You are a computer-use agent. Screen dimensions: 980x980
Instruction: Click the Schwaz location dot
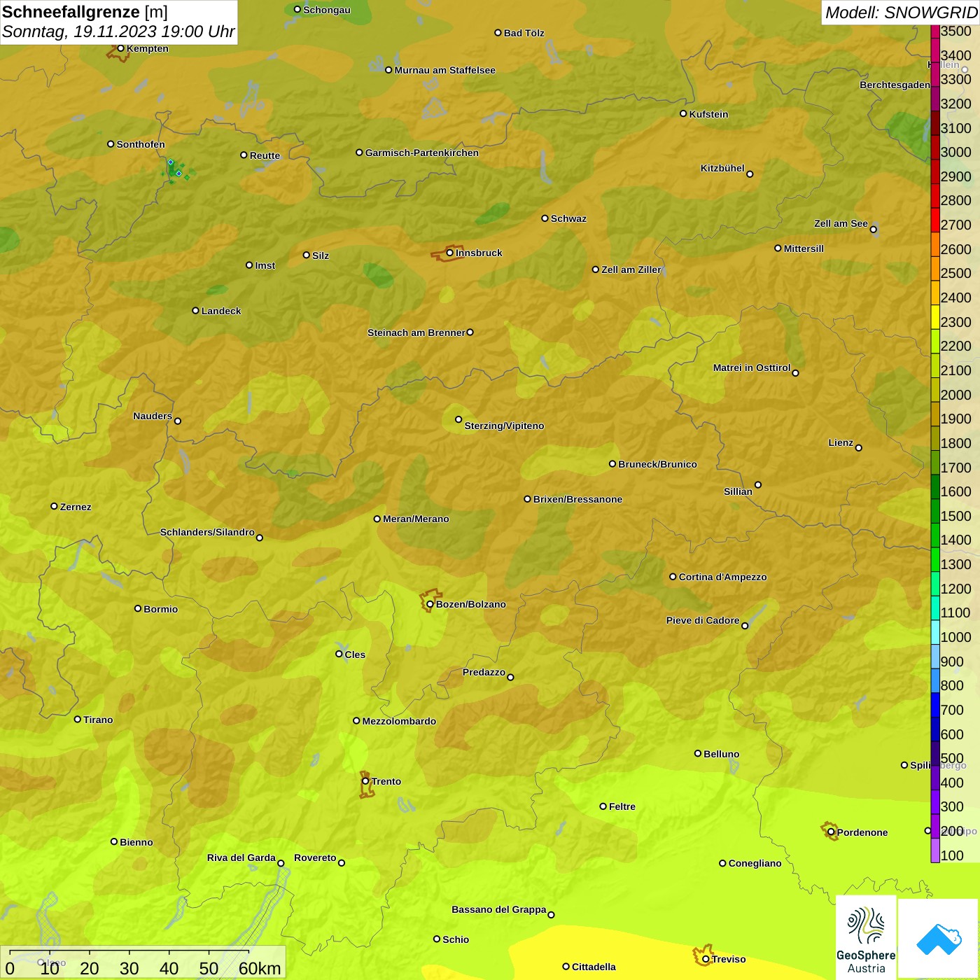click(x=545, y=218)
